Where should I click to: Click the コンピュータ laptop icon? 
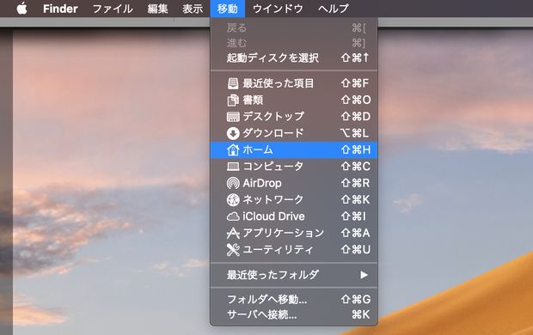click(233, 167)
